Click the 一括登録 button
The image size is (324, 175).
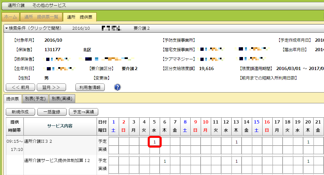(x=52, y=112)
